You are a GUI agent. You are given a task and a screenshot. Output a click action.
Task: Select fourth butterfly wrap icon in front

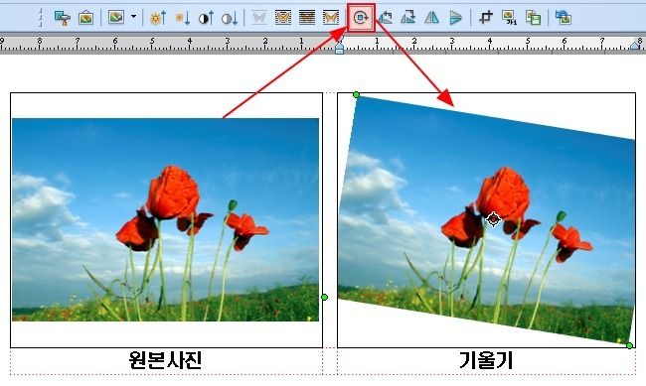coord(331,18)
